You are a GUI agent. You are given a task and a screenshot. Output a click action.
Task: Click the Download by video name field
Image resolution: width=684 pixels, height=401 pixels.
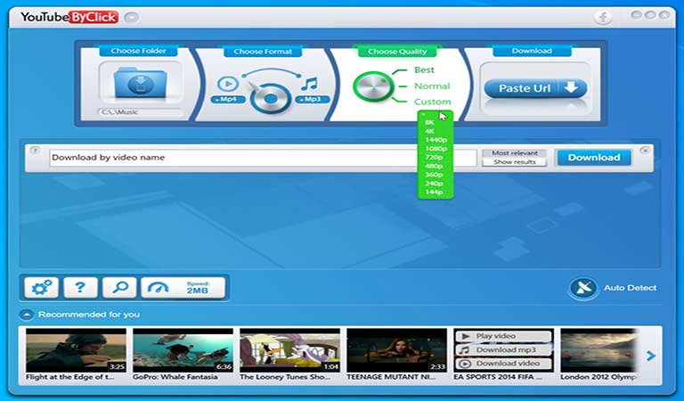[263, 158]
